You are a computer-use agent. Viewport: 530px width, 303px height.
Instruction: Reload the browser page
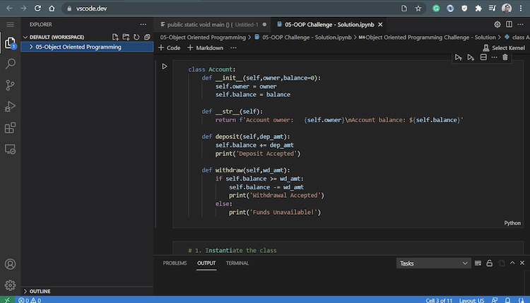pyautogui.click(x=37, y=8)
